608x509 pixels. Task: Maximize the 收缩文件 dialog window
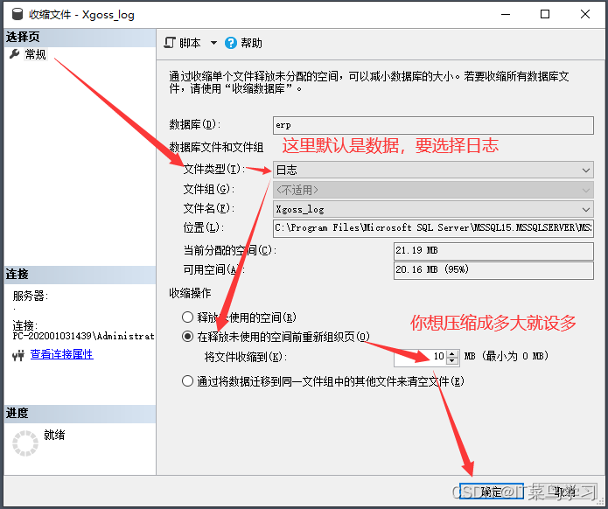545,14
